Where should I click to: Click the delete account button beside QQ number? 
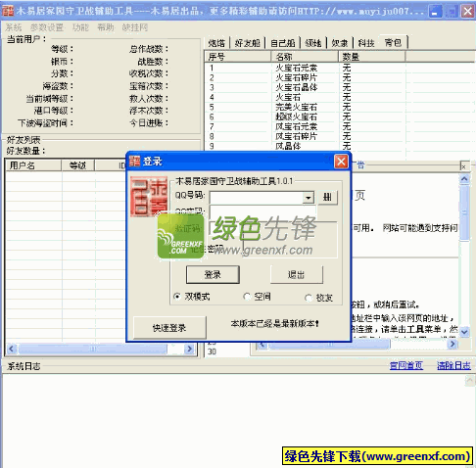pyautogui.click(x=327, y=197)
